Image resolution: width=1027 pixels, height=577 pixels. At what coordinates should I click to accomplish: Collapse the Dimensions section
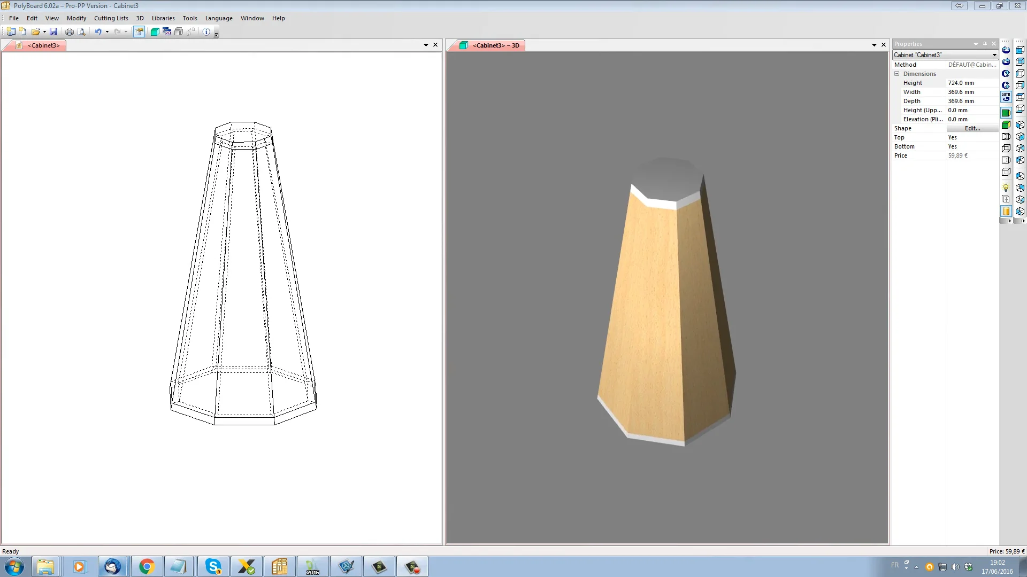point(897,74)
